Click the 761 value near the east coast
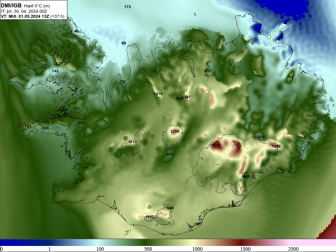 click(290, 77)
